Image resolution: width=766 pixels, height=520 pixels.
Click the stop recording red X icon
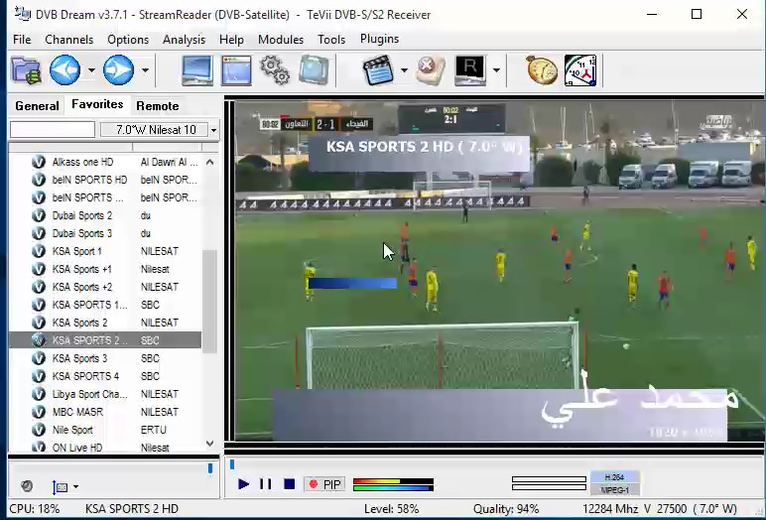point(431,70)
